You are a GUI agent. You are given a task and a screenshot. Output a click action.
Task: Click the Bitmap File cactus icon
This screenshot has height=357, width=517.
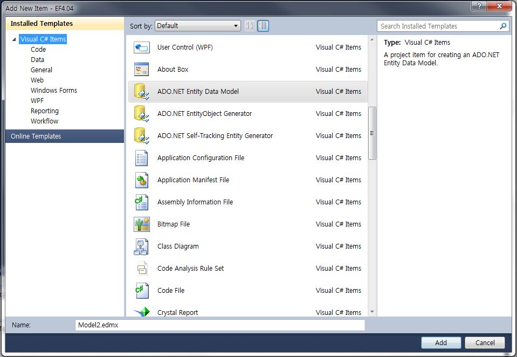tap(142, 224)
